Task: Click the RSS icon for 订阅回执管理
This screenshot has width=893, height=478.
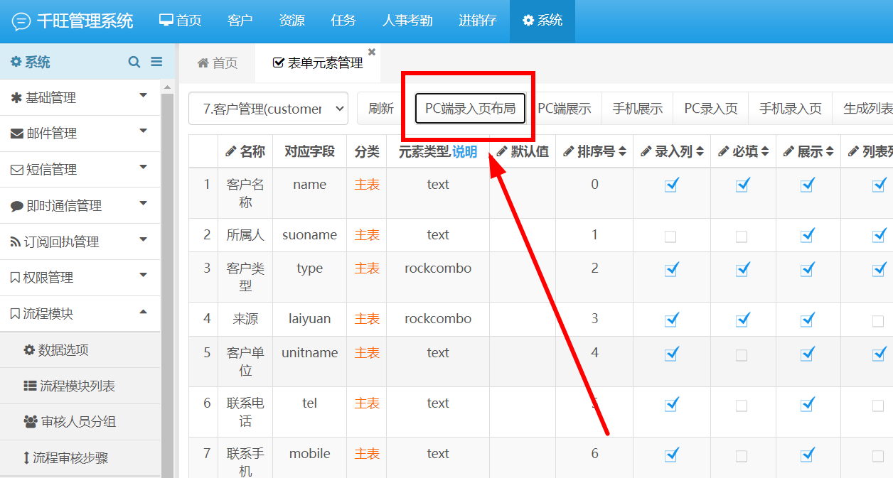Action: [15, 241]
